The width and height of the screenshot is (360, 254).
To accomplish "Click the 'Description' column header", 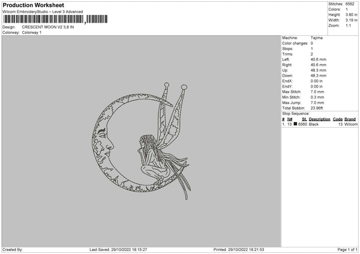I will 319,119.
